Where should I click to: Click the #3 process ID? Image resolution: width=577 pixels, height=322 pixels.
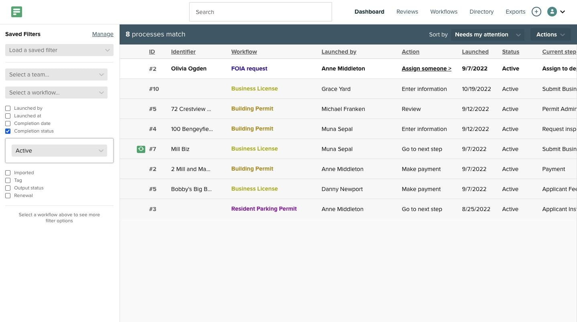[x=152, y=209]
